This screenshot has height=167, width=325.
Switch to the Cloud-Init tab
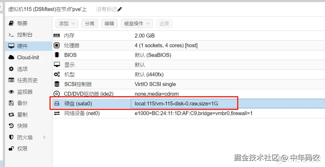28,57
